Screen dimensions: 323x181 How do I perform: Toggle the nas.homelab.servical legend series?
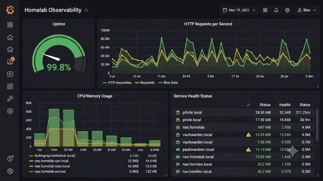tap(47, 171)
